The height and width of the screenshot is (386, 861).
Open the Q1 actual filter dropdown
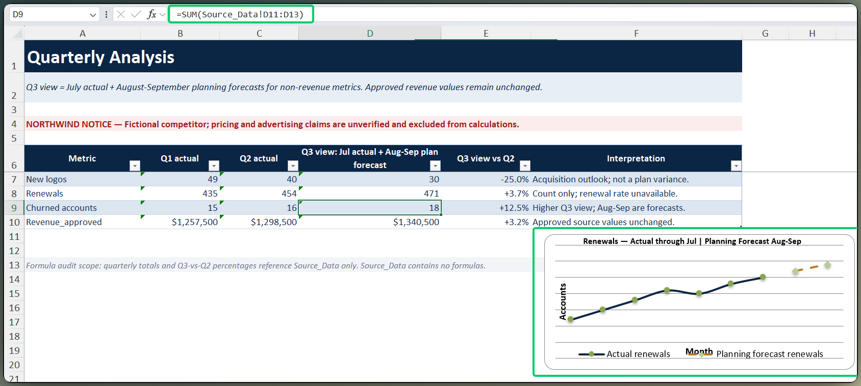pos(214,166)
